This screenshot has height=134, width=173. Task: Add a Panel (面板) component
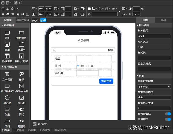click(x=7, y=35)
